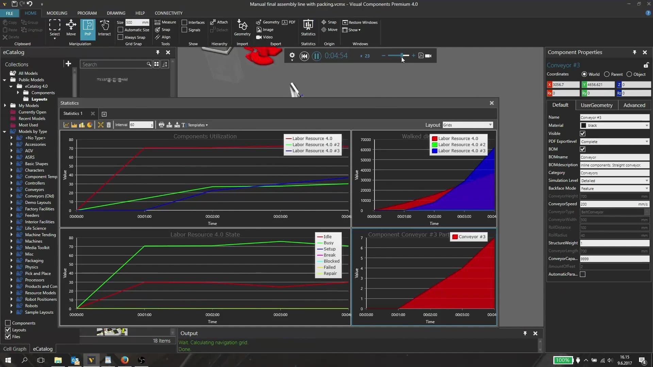Select the Interact tool
Screen dimensions: 653x367
click(104, 28)
